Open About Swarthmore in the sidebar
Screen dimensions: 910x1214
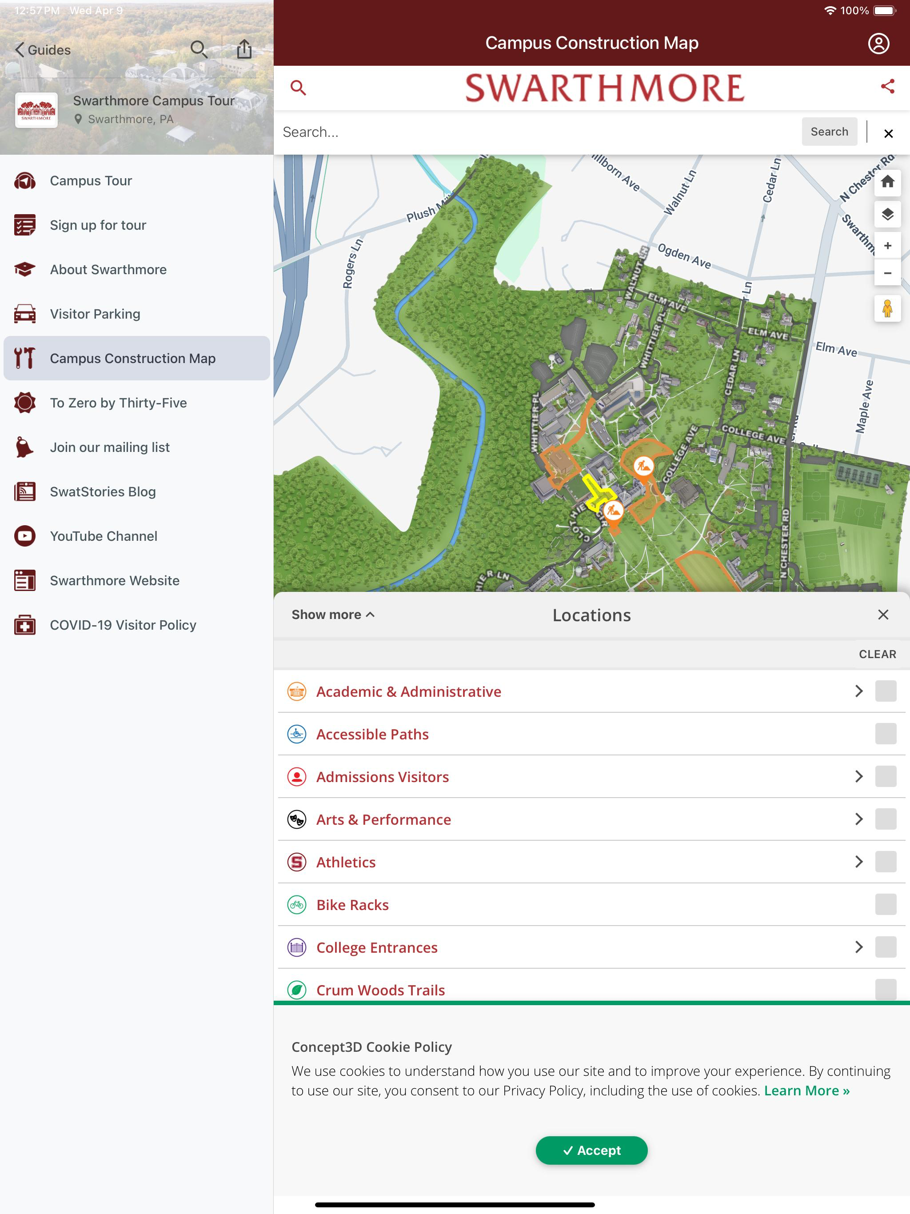coord(137,269)
